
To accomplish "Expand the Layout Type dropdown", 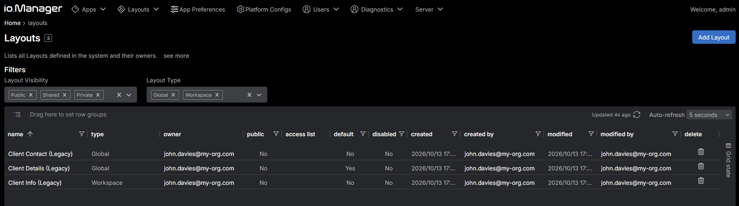I will 259,95.
